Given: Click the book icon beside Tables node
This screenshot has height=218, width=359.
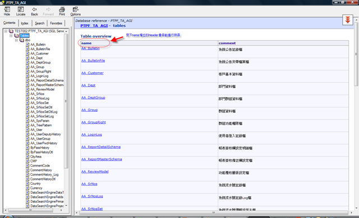Looking at the screenshot, I should click(16, 35).
